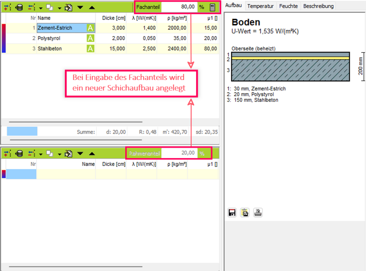Print the Boden diagram using the printer icon
Screen dimensions: 366x271
tap(258, 213)
